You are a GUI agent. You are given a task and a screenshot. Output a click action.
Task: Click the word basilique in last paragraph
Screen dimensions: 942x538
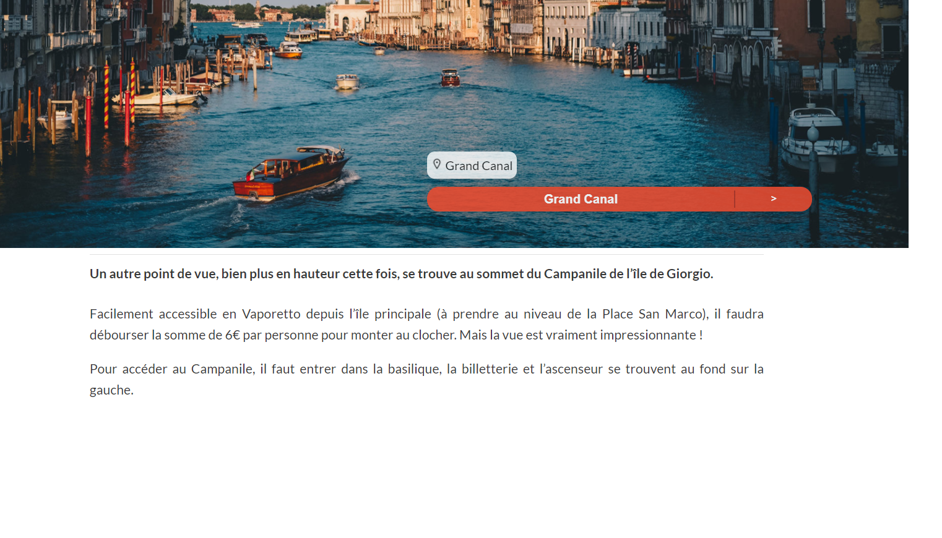[x=415, y=369]
